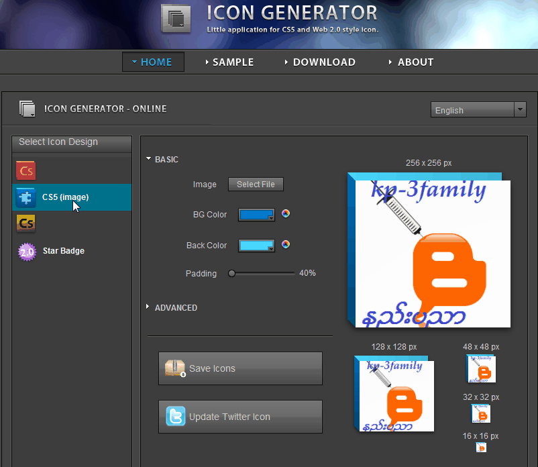Click the Update Twitter Icon button
Image resolution: width=538 pixels, height=467 pixels.
(x=240, y=417)
